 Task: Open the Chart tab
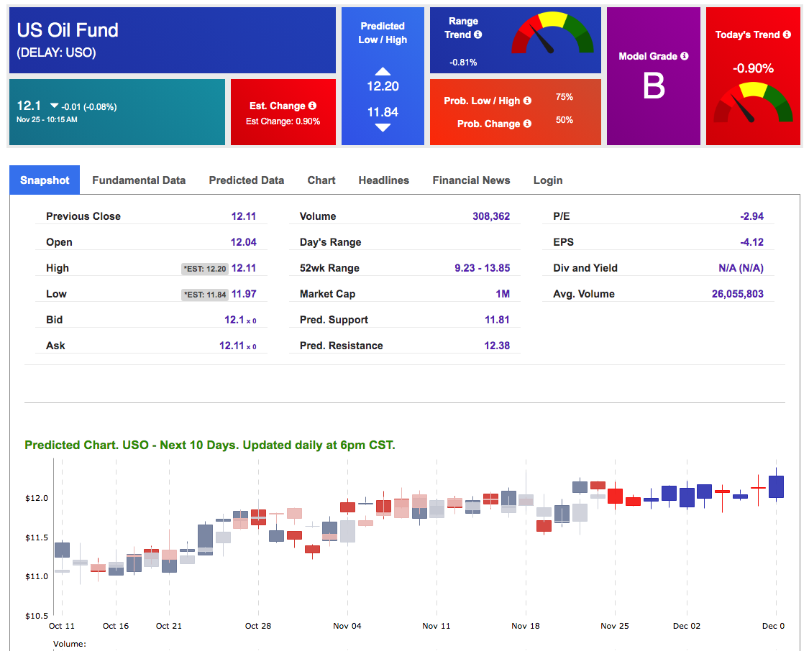(321, 180)
